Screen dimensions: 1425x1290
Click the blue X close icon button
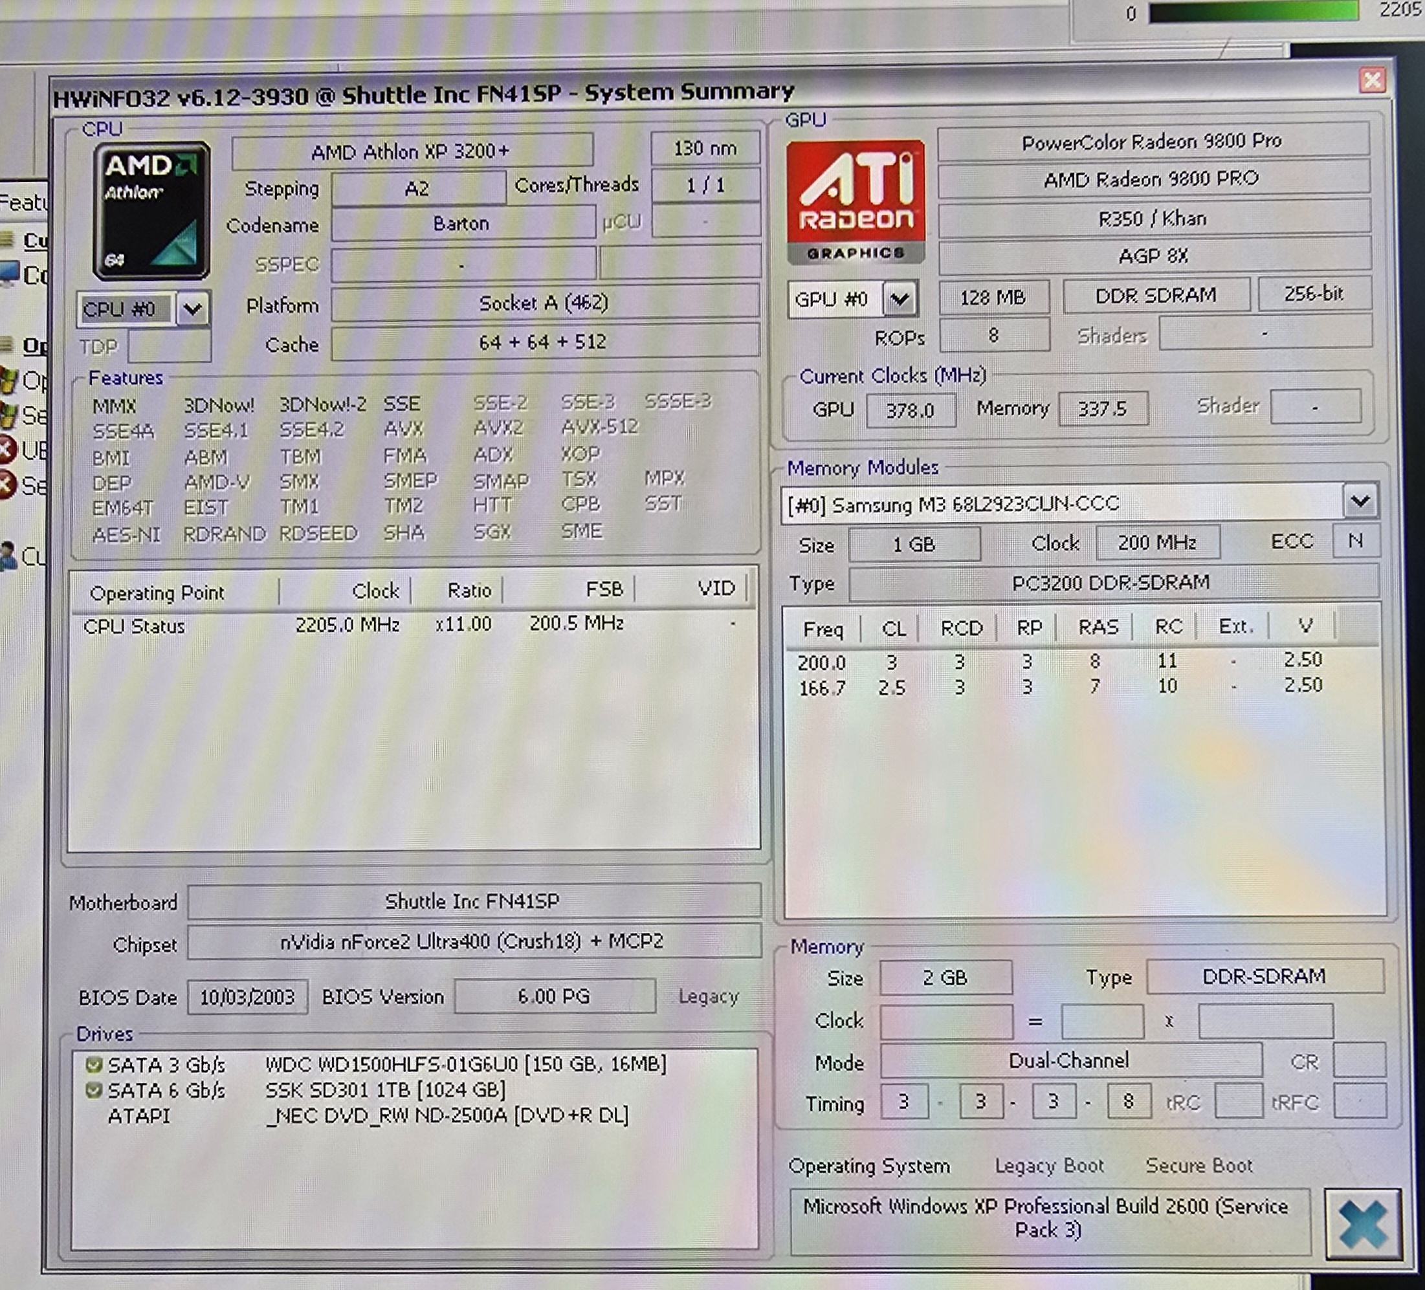coord(1363,1224)
